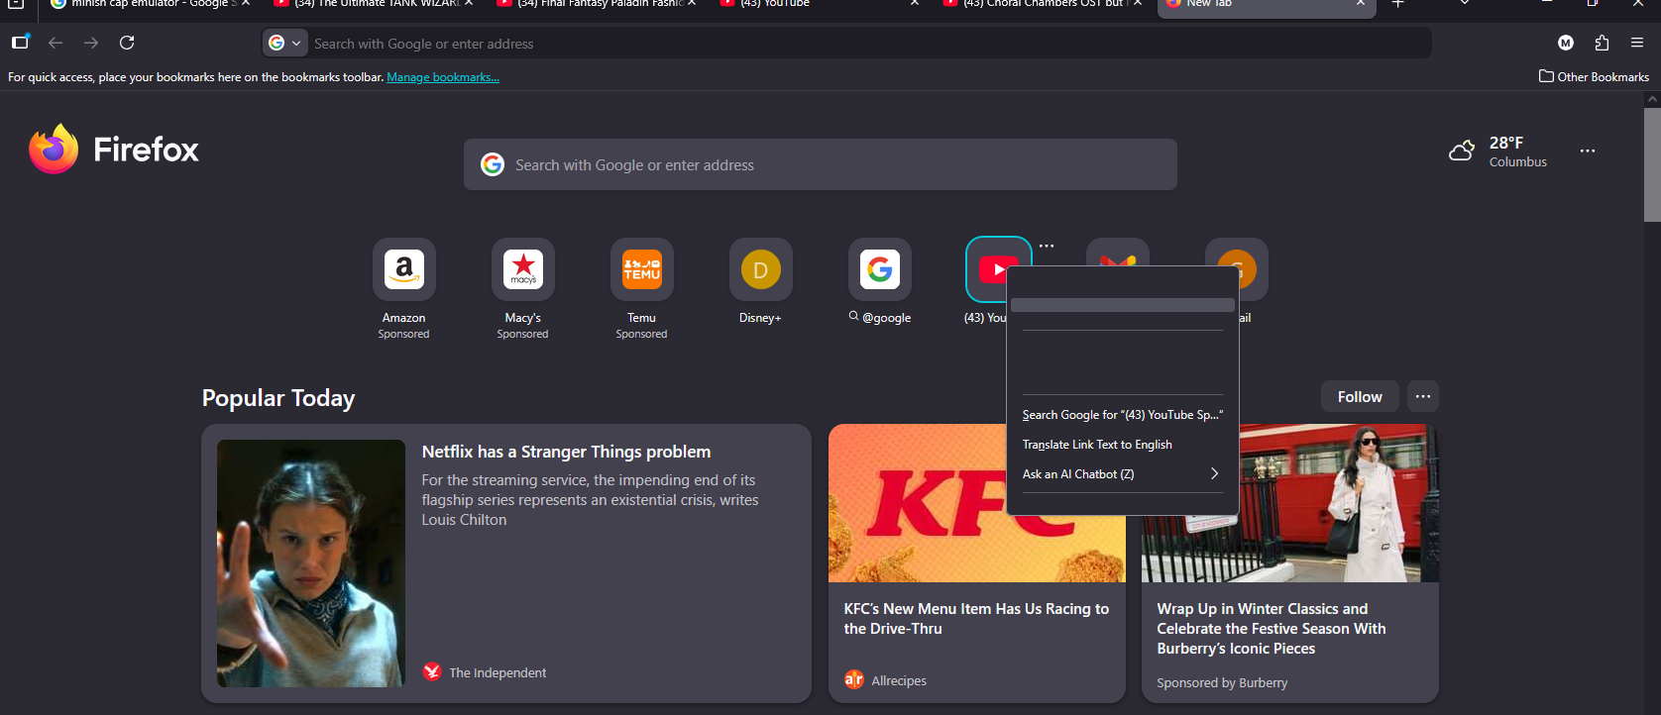Image resolution: width=1661 pixels, height=715 pixels.
Task: Click the Manage bookmarks link
Action: pos(443,77)
